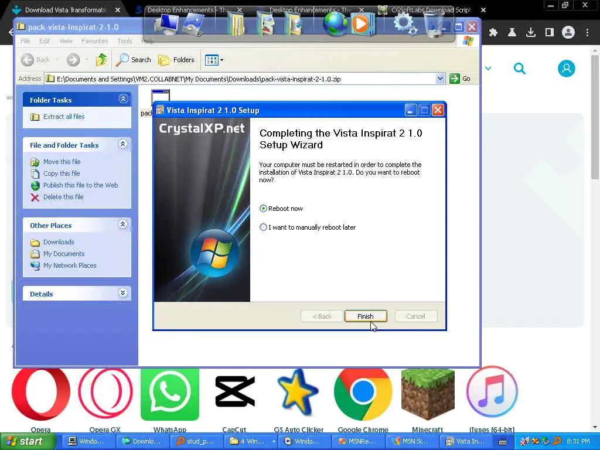Screen dimensions: 600x450
Task: Collapse the Folder Tasks panel
Action: click(x=123, y=99)
